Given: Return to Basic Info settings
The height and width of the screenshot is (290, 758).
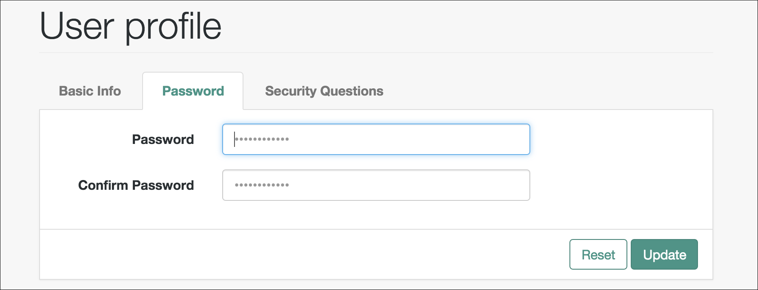Looking at the screenshot, I should (x=89, y=91).
